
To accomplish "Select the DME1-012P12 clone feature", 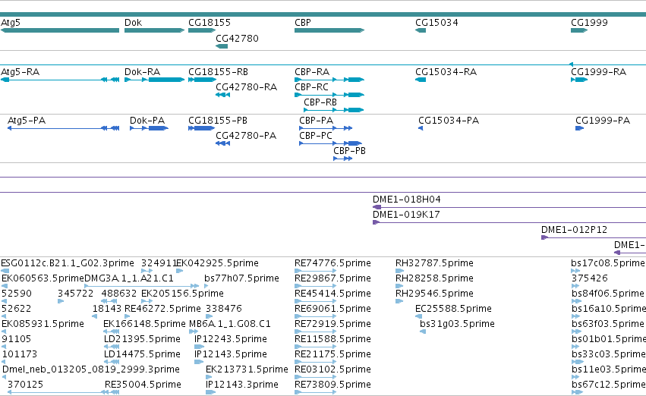I will click(594, 237).
